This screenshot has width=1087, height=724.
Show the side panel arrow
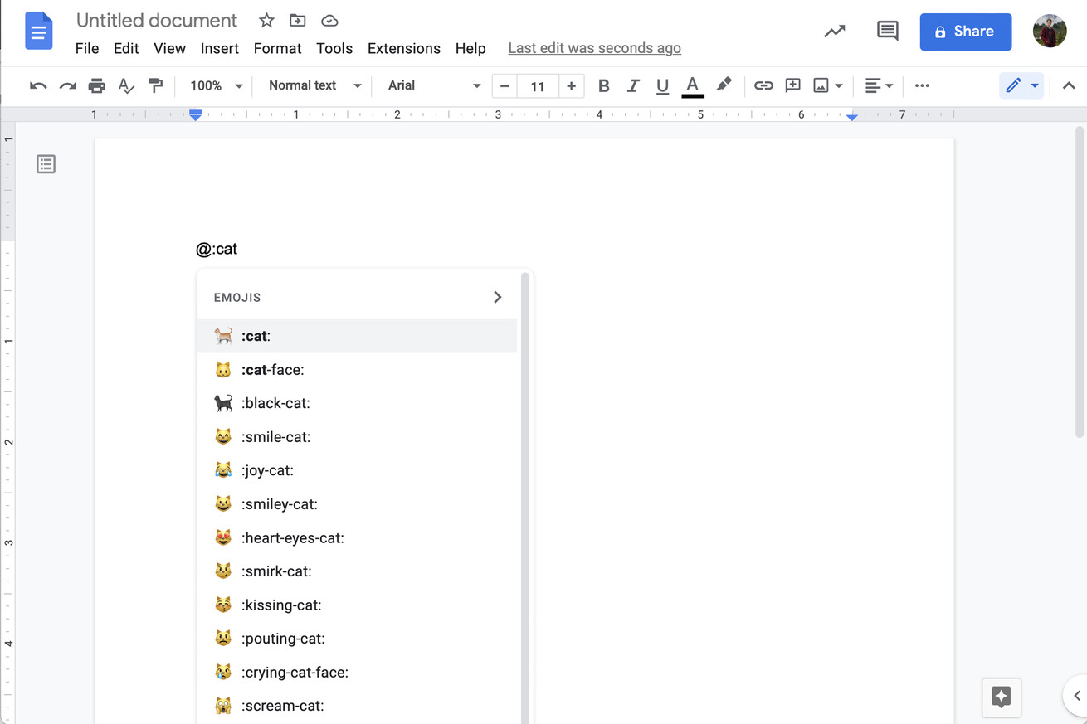pyautogui.click(x=1076, y=696)
